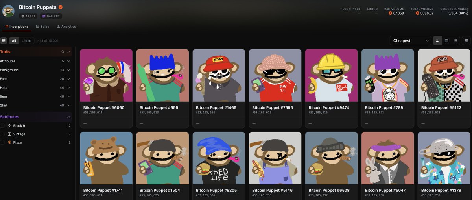The height and width of the screenshot is (200, 472).
Task: Expand the Hats trait group
Action: click(35, 87)
